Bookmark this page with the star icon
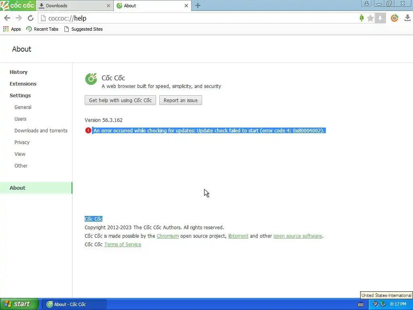 click(370, 18)
